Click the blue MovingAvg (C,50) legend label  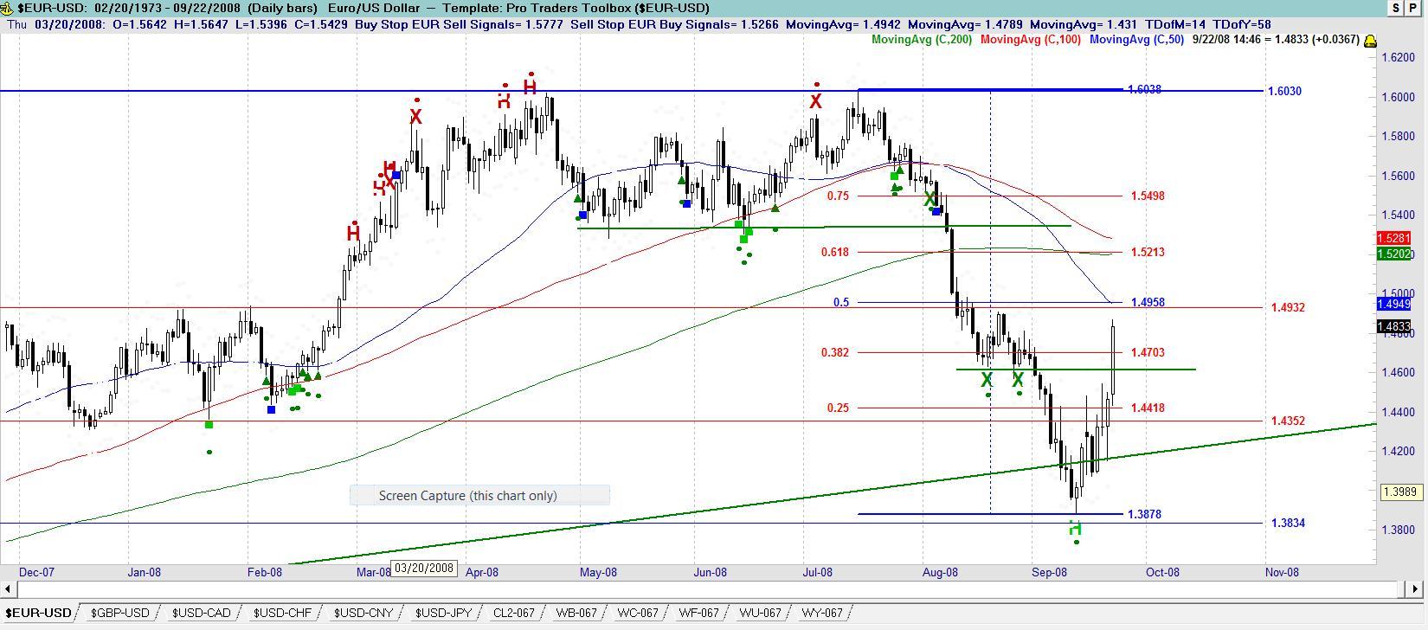click(1136, 40)
